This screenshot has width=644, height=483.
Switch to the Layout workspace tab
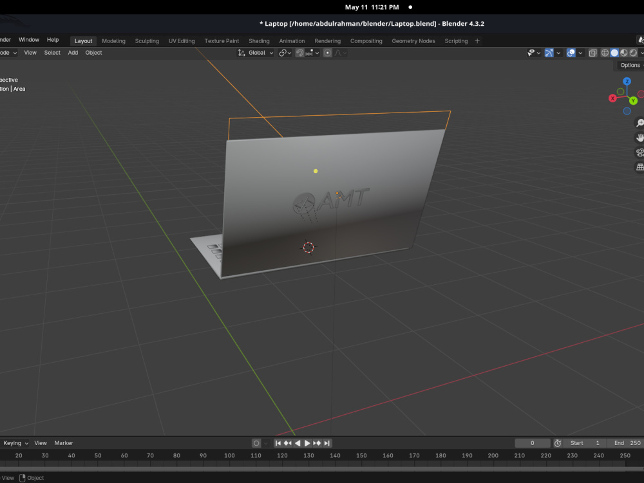[83, 41]
